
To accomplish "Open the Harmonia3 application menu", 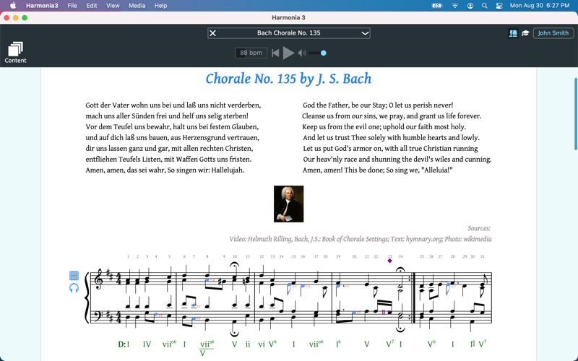I will 42,6.
